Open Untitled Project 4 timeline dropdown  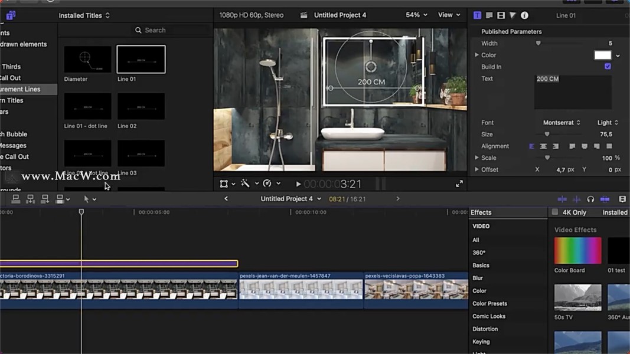[x=291, y=199]
